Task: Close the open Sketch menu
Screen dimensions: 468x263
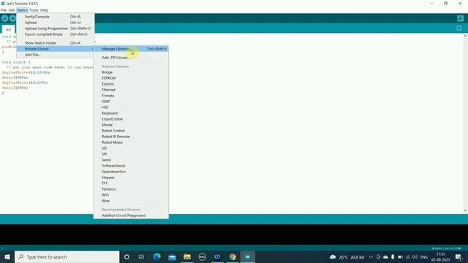Action: pos(22,10)
